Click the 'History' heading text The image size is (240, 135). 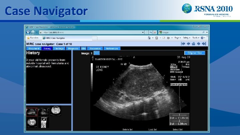pos(33,53)
